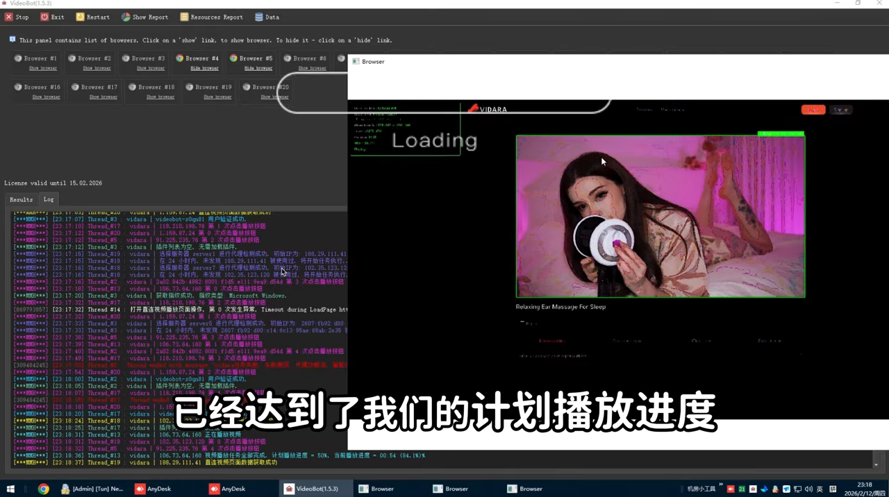Show browser under Browser #18
The width and height of the screenshot is (889, 497).
160,96
